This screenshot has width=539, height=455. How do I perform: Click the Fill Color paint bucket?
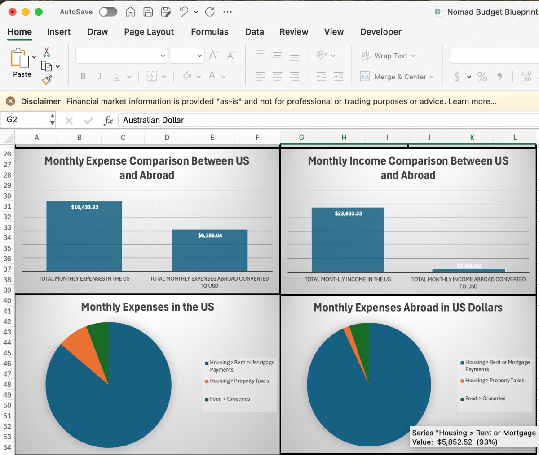click(x=187, y=77)
